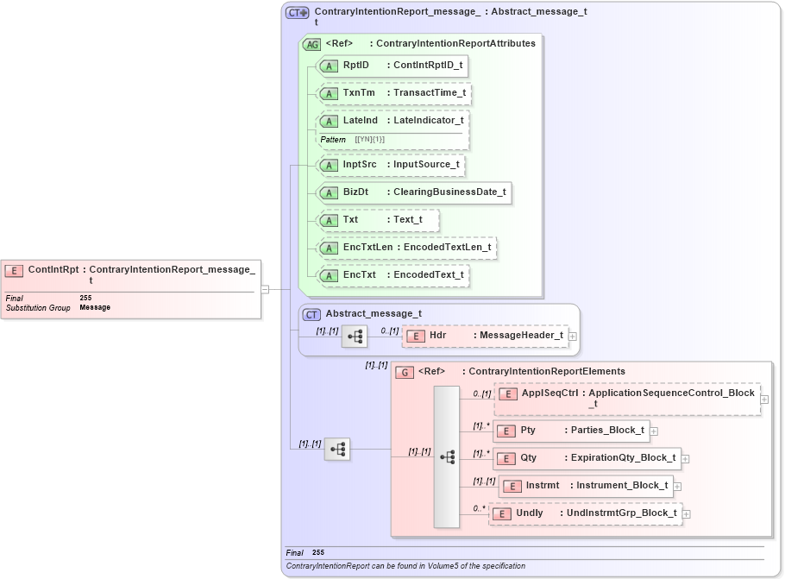This screenshot has height=579, width=785.
Task: Click the attribute icon beside TxnTm
Action: tap(328, 92)
